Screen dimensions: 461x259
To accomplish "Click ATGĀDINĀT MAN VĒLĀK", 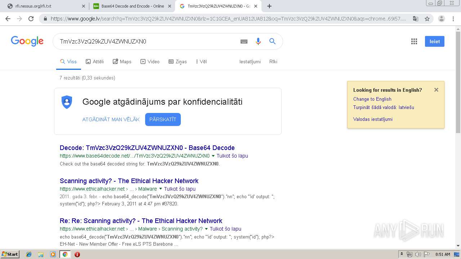I will [111, 119].
